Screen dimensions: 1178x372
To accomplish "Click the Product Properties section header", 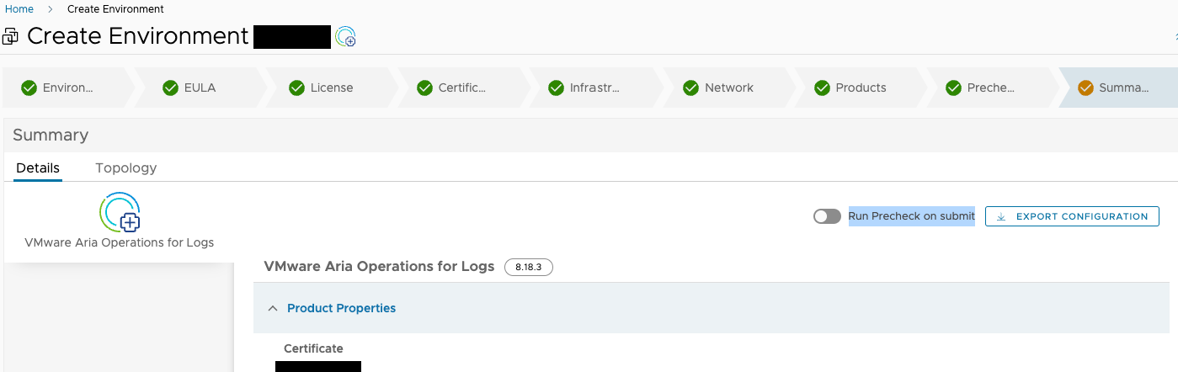I will coord(341,308).
